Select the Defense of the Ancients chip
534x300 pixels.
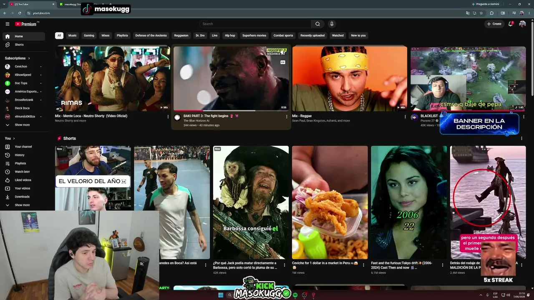[151, 35]
